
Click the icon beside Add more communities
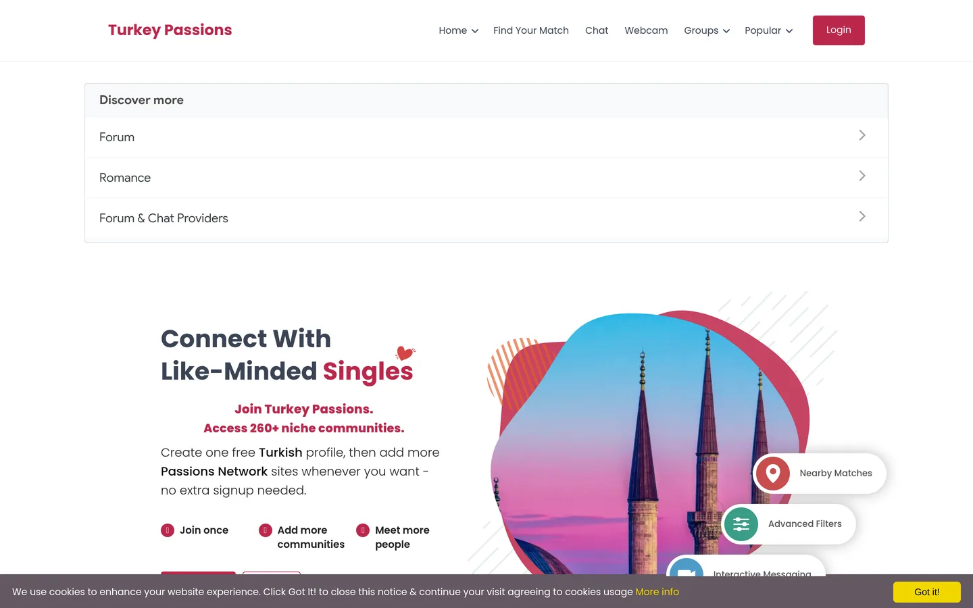pos(266,530)
